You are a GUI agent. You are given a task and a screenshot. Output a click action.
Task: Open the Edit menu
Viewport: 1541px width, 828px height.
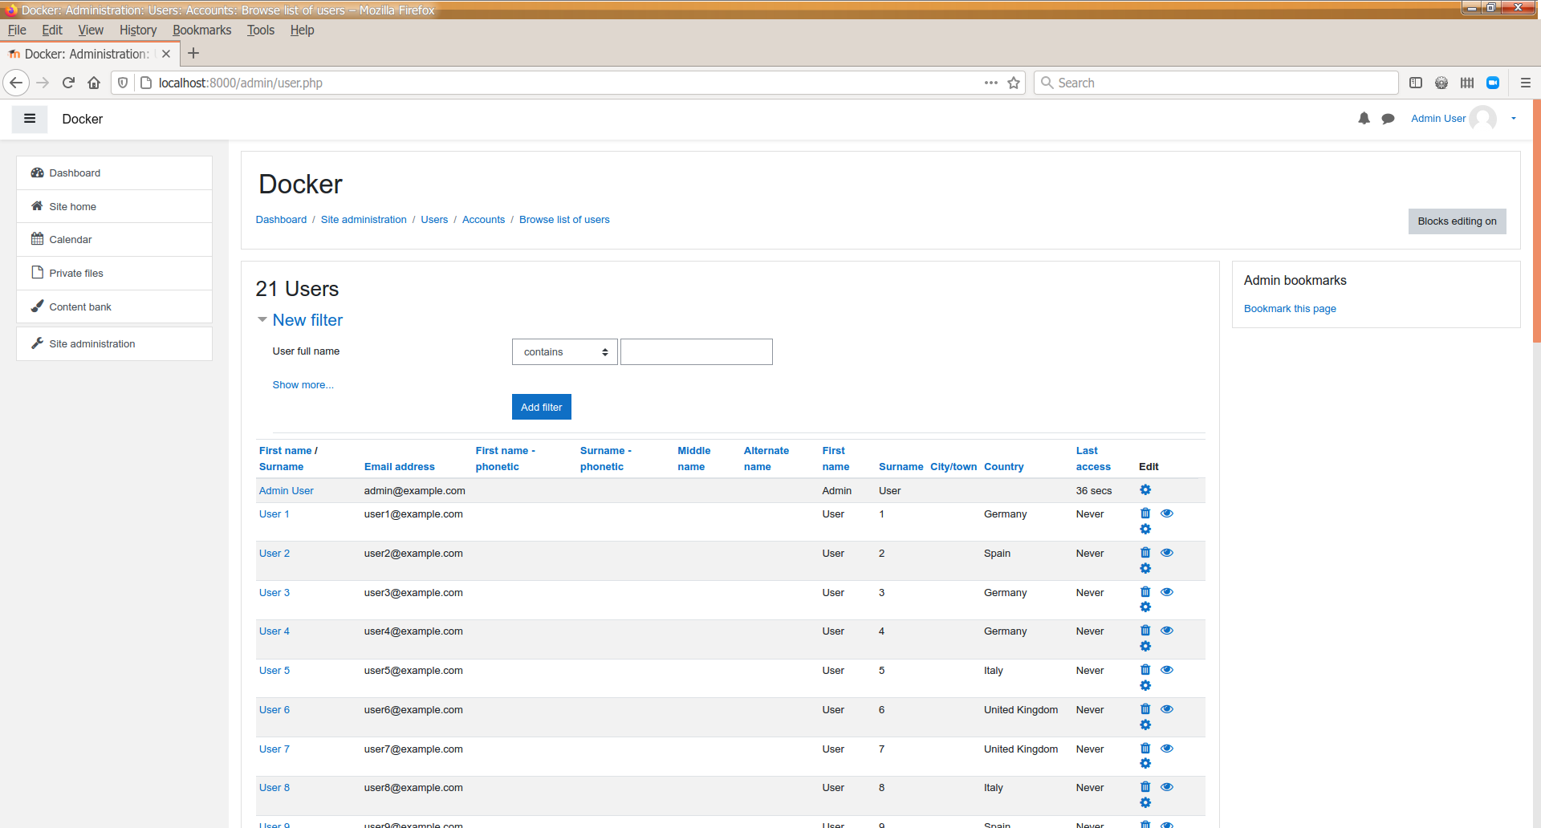[52, 30]
